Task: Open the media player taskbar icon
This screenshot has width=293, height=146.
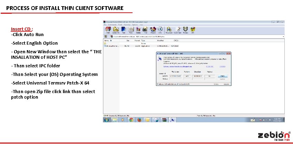Action: pos(123,120)
